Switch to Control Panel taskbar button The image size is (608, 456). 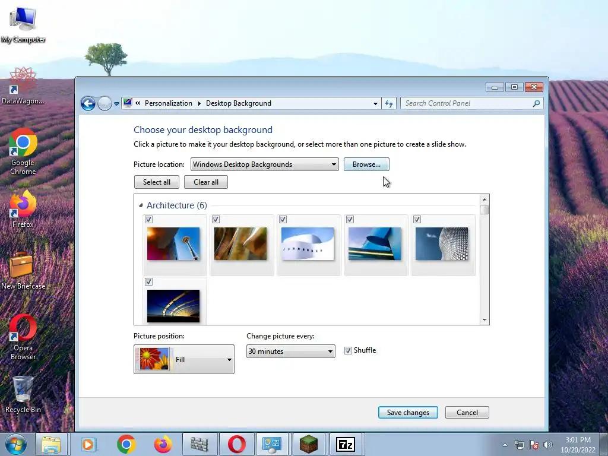(x=272, y=444)
